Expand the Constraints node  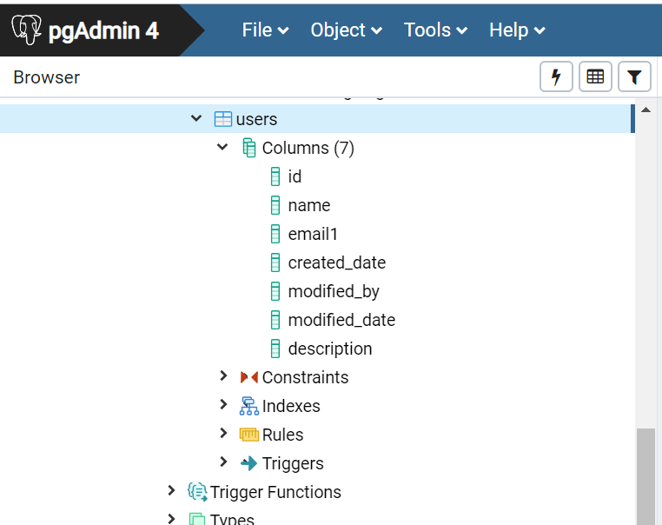[223, 375]
